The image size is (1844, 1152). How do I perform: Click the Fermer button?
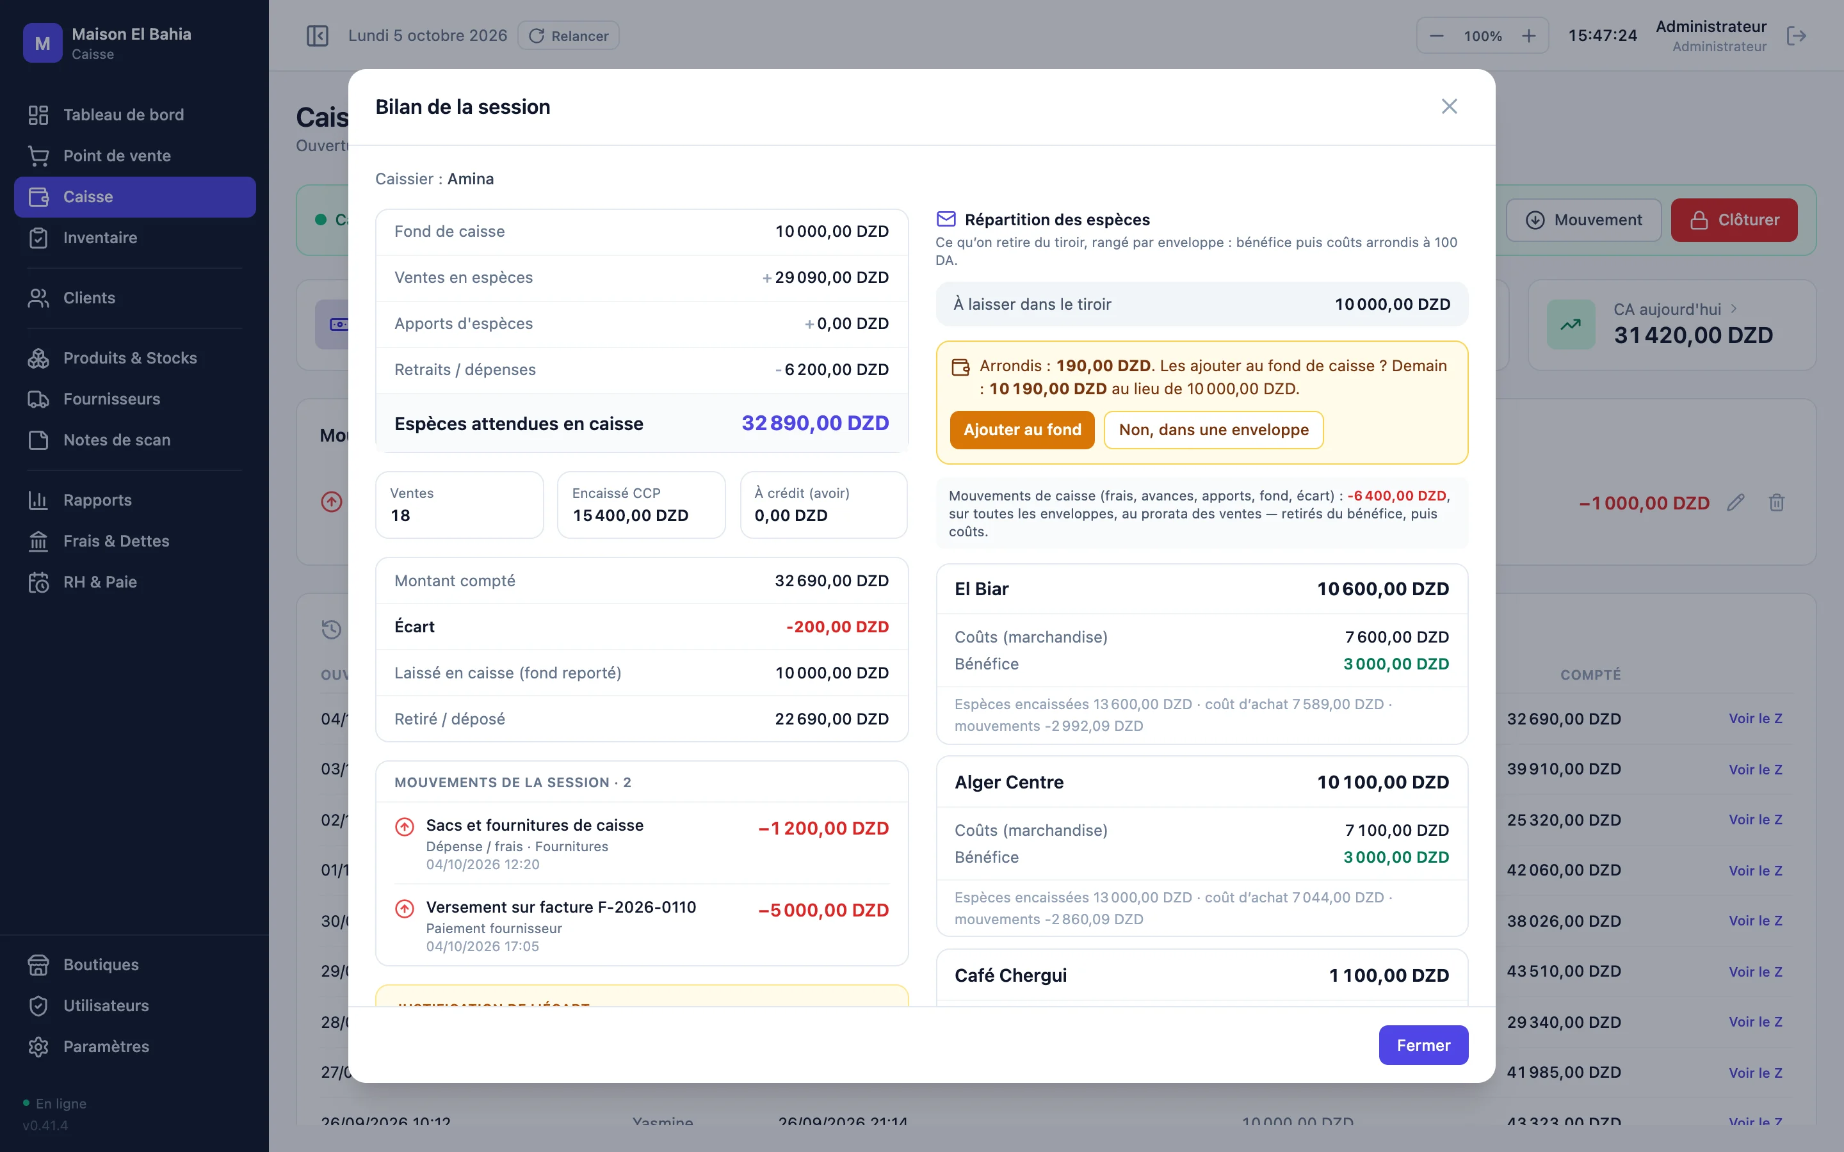click(x=1423, y=1045)
